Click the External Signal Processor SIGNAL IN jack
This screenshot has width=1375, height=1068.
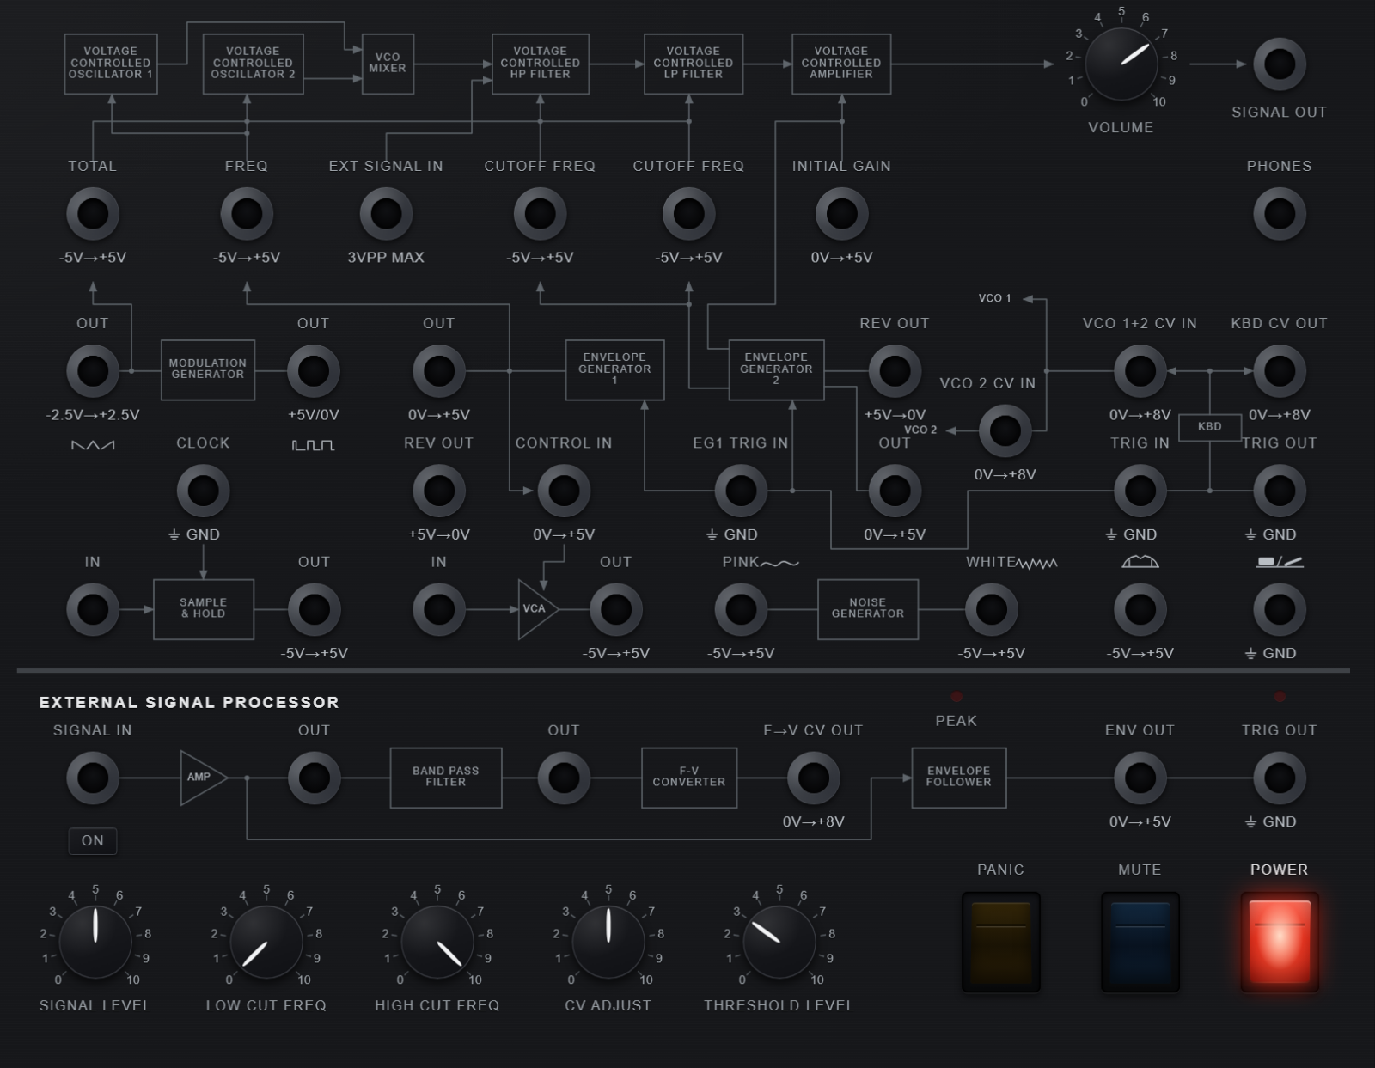coord(93,778)
